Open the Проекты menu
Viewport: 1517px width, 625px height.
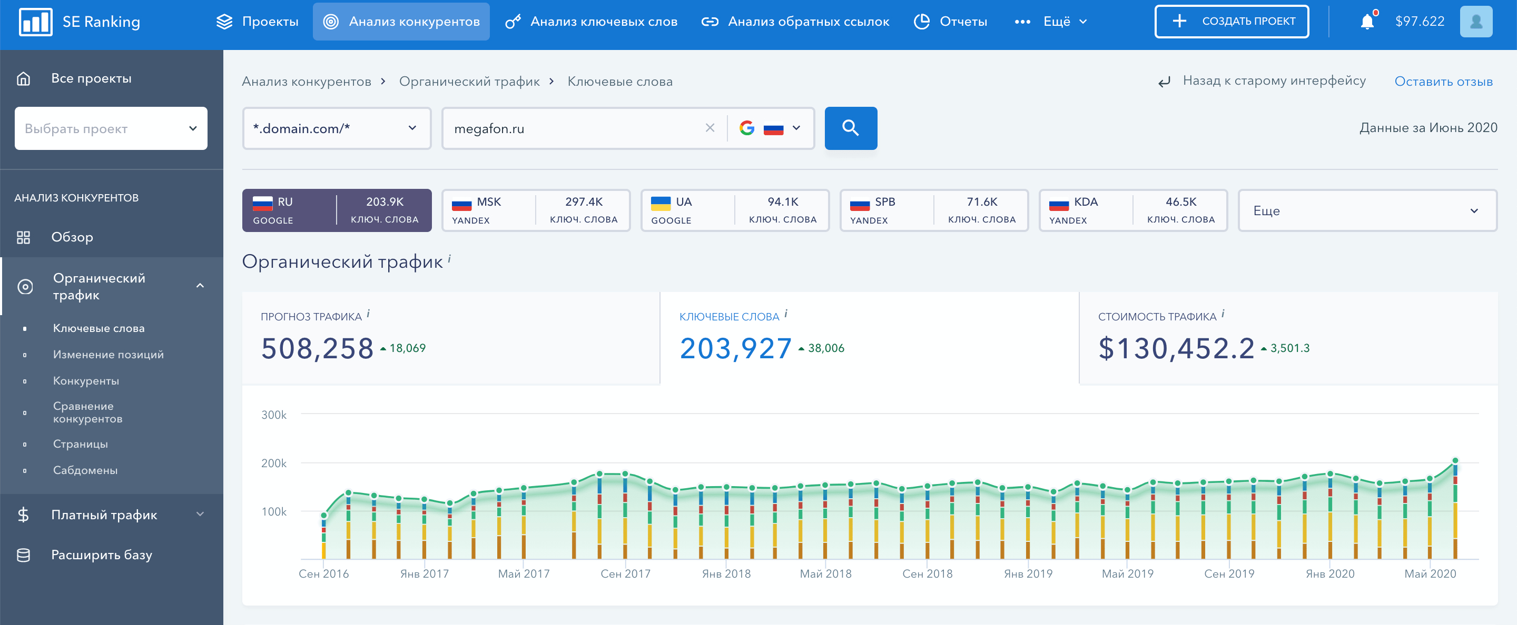tap(258, 22)
